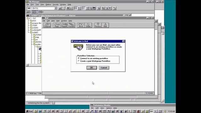This screenshot has height=113, width=201.
Task: Click Delete in the Mail toolbar
Action: click(88, 25)
